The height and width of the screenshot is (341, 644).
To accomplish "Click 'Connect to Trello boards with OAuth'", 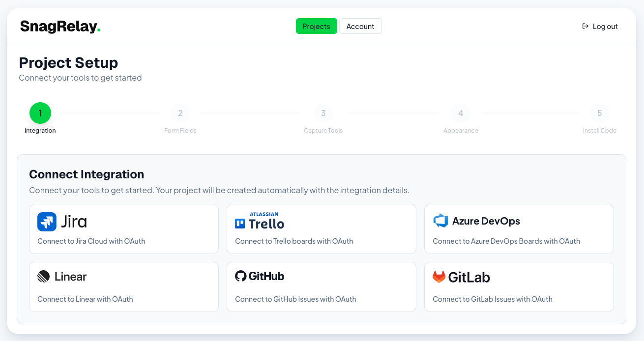I will pyautogui.click(x=294, y=241).
